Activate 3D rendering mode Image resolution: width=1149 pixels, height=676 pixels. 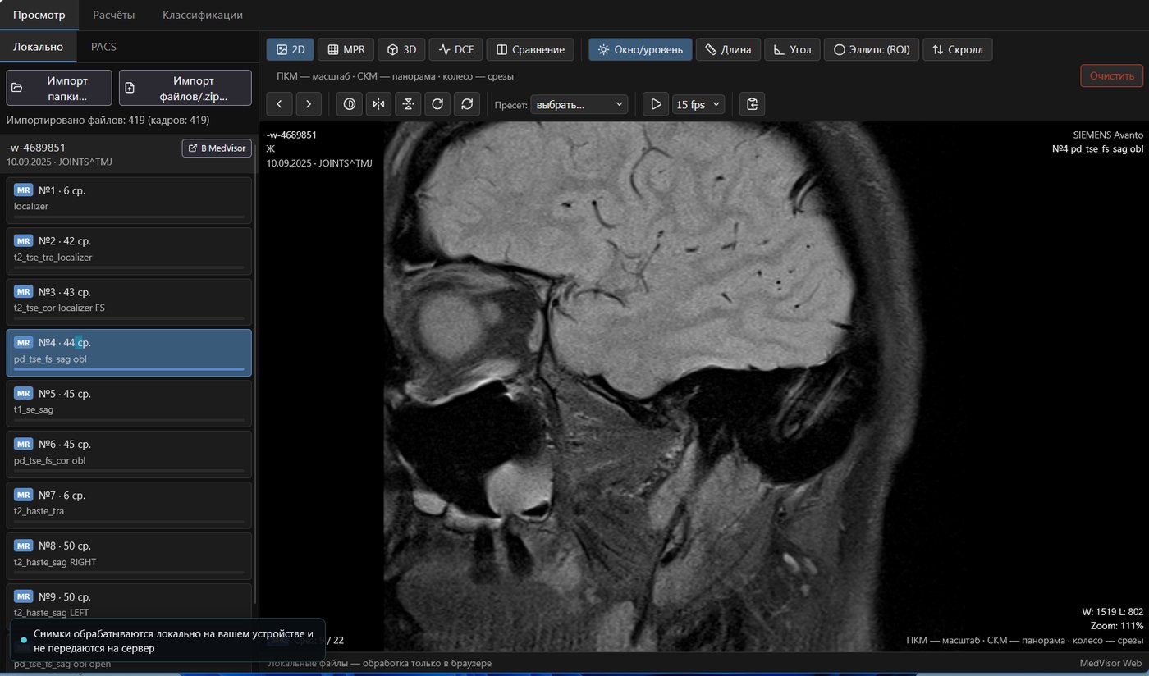401,49
